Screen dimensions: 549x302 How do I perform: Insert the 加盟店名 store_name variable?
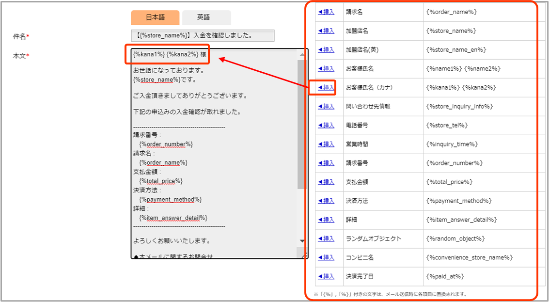[x=326, y=31]
